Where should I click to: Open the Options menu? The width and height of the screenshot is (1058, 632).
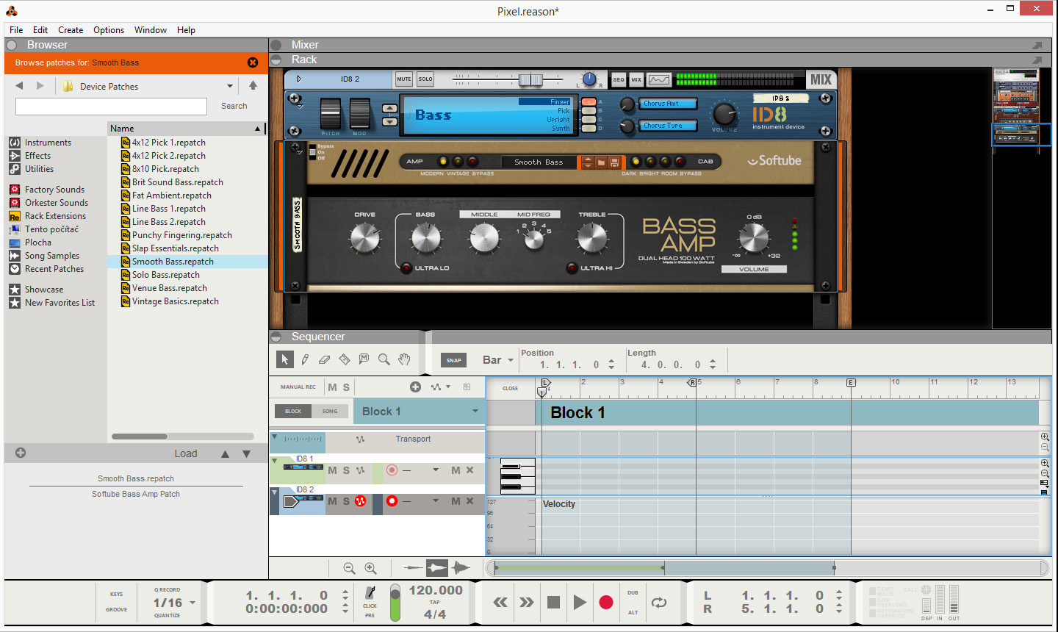pos(109,30)
